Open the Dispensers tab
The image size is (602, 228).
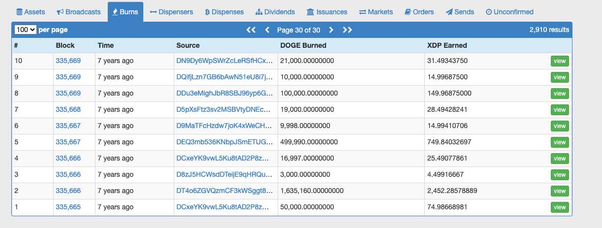(171, 12)
